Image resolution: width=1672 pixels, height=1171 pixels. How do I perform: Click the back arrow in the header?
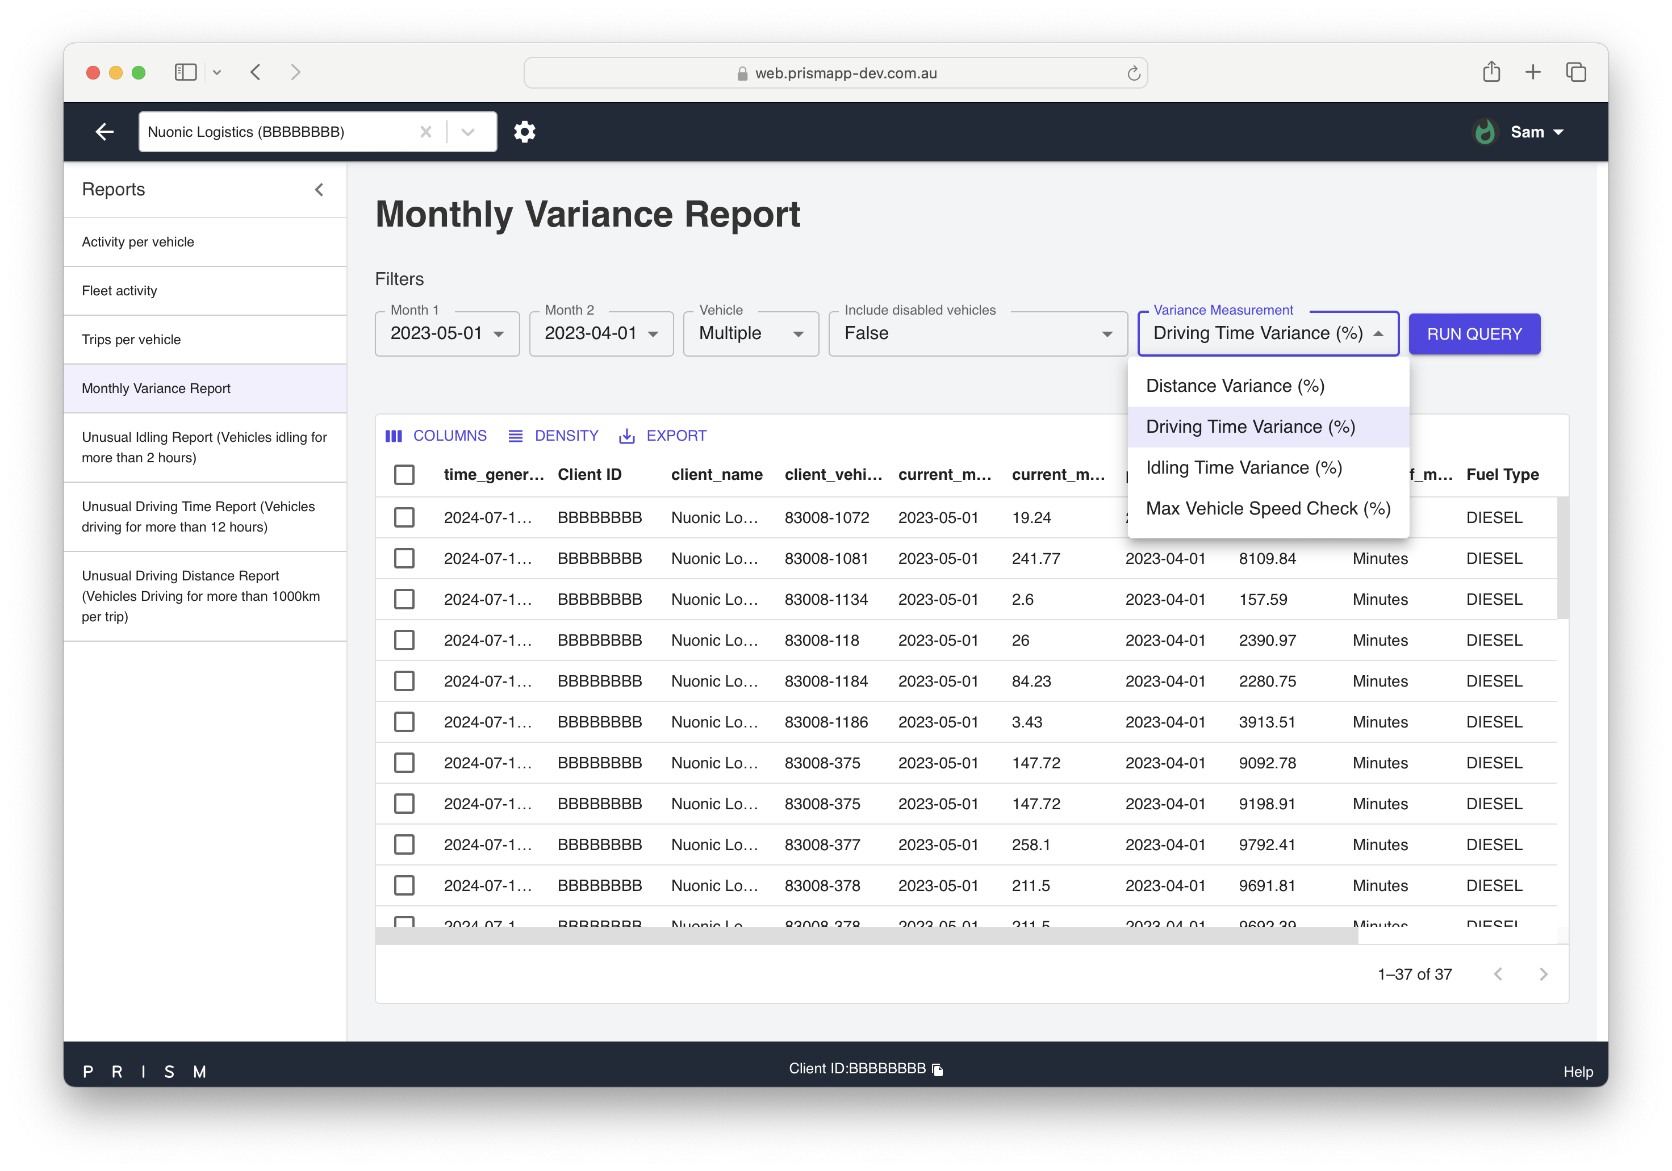pyautogui.click(x=105, y=132)
